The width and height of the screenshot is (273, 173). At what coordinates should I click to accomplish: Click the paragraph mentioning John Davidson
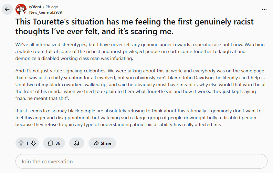140,84
